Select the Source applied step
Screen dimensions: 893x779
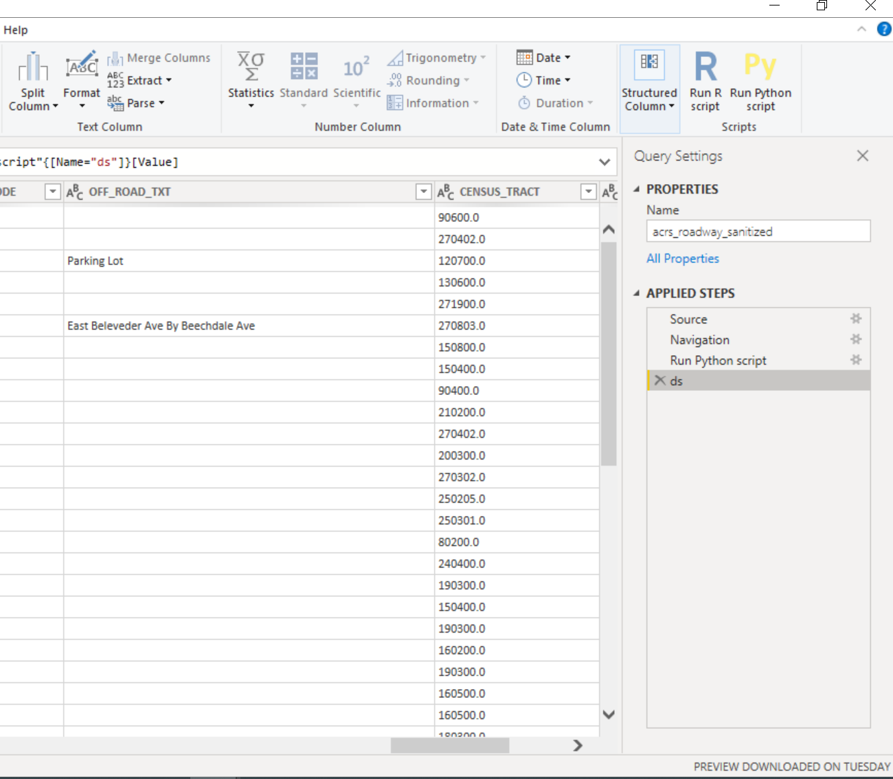pyautogui.click(x=758, y=319)
